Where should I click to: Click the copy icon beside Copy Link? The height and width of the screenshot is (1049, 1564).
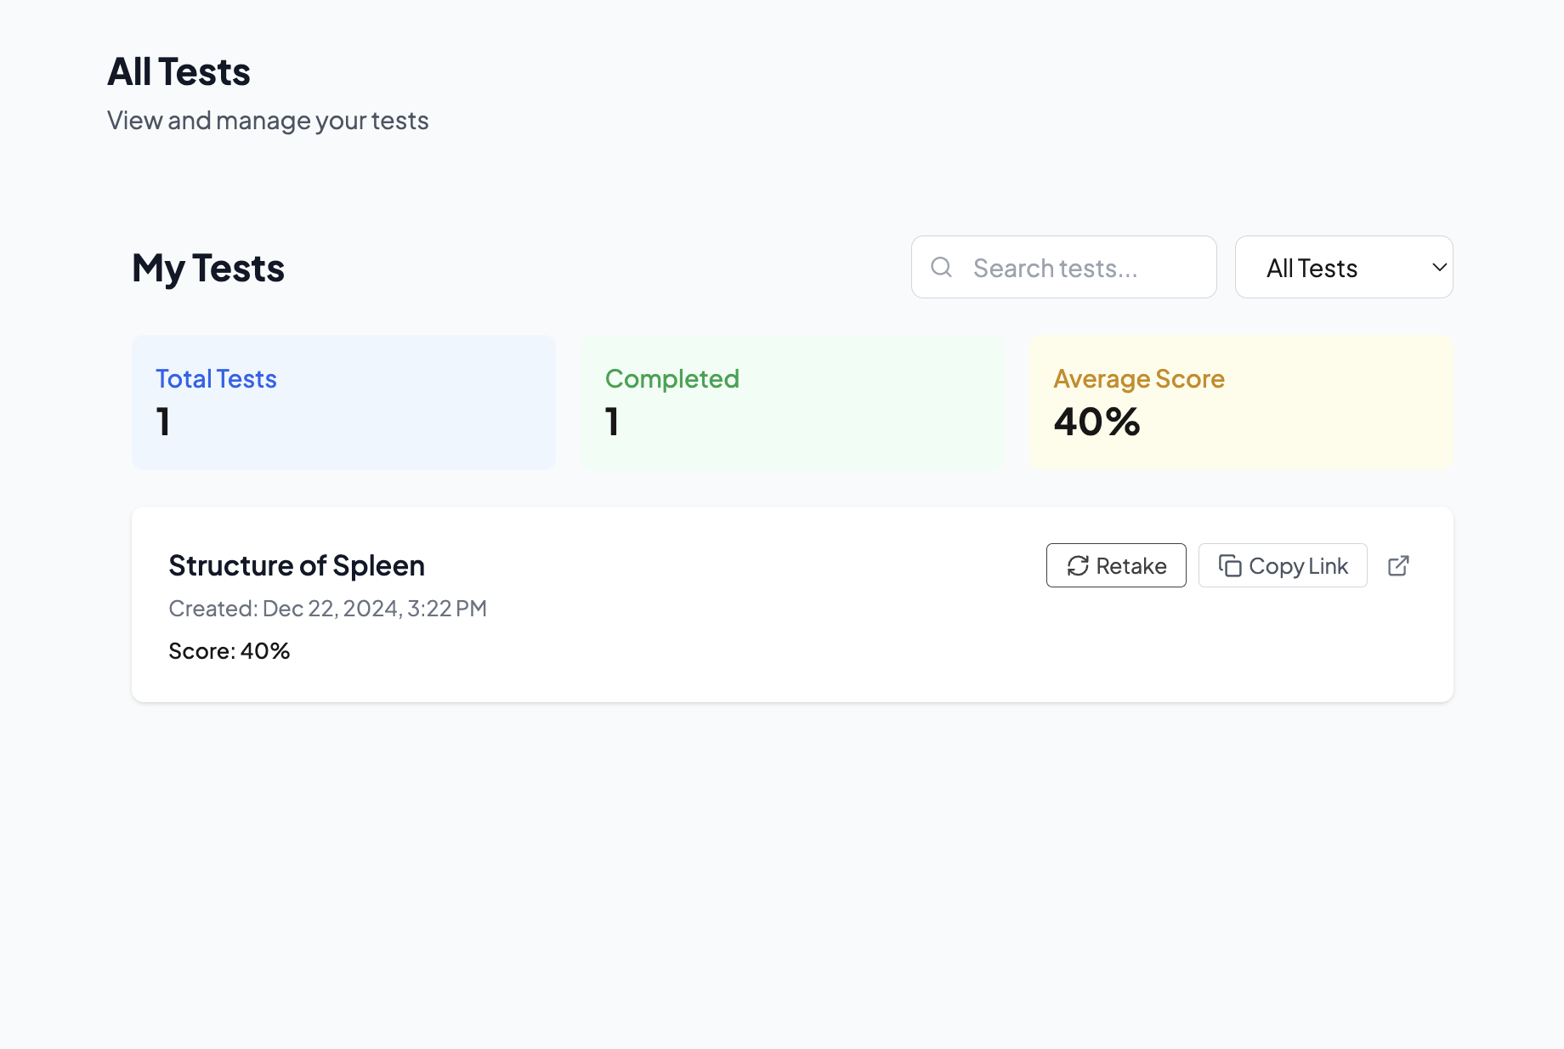(x=1230, y=566)
